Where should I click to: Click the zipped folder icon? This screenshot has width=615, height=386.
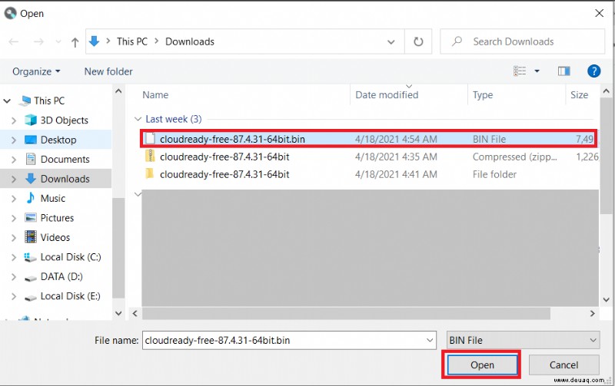click(x=150, y=157)
